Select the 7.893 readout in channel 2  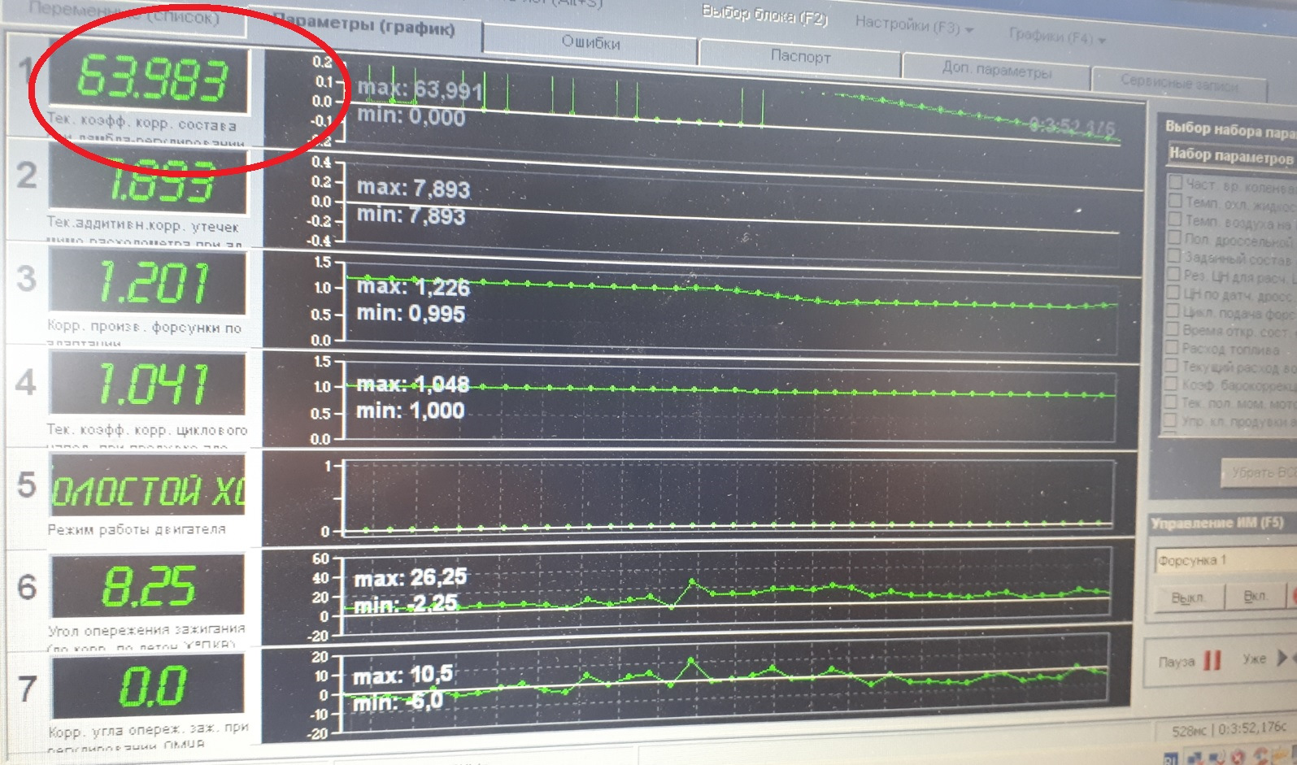pyautogui.click(x=148, y=180)
